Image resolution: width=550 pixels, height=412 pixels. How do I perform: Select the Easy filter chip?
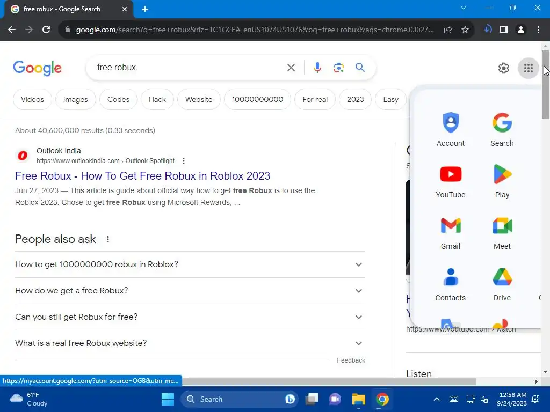pyautogui.click(x=391, y=99)
